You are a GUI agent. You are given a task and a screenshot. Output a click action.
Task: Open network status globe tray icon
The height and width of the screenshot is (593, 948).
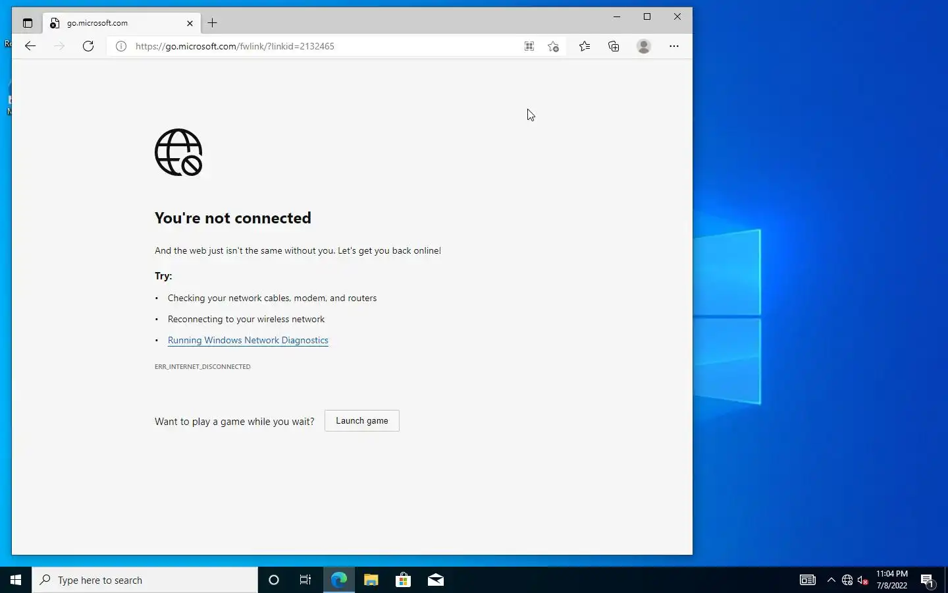[847, 580]
